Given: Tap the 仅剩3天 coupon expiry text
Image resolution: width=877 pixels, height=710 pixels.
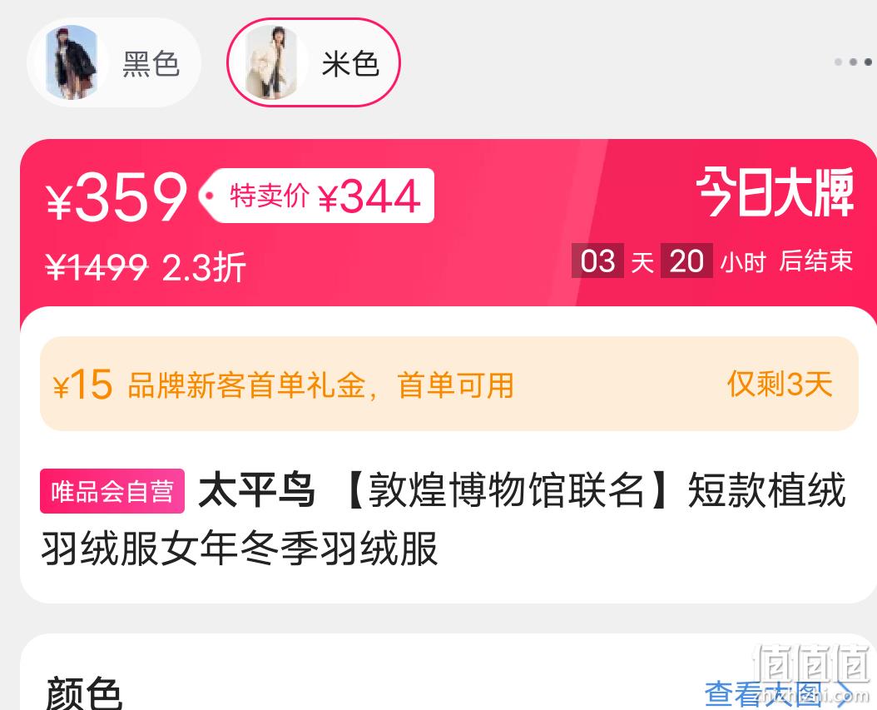Looking at the screenshot, I should coord(780,385).
